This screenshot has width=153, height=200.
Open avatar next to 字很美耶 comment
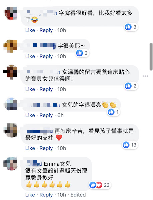10,46
